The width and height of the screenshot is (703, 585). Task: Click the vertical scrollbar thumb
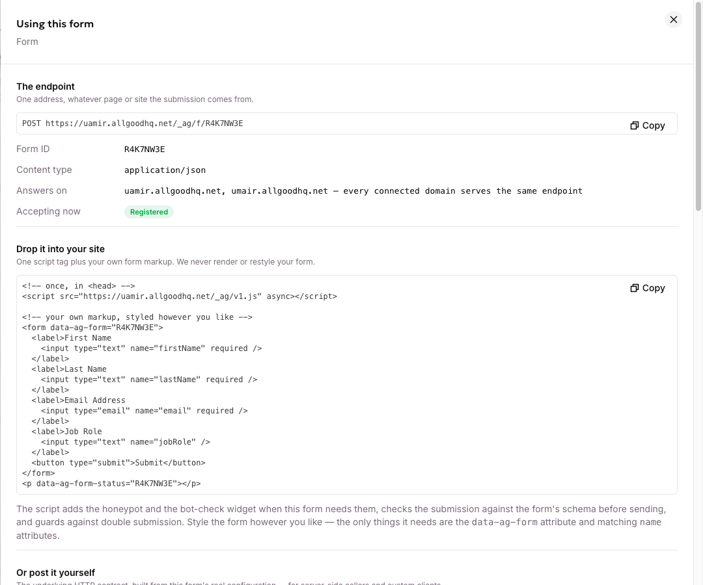(x=698, y=105)
